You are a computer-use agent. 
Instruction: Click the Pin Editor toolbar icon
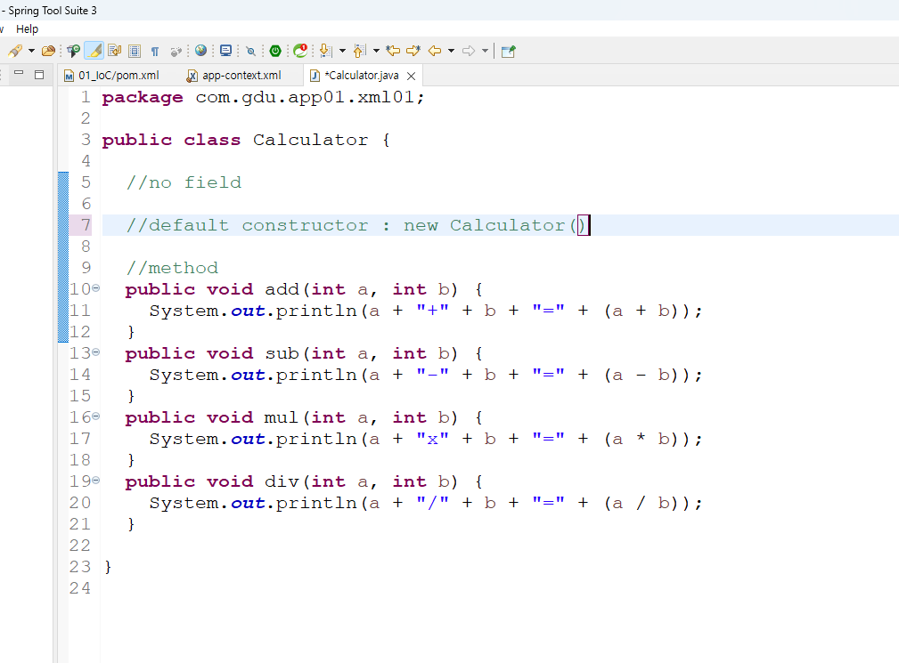pyautogui.click(x=509, y=51)
